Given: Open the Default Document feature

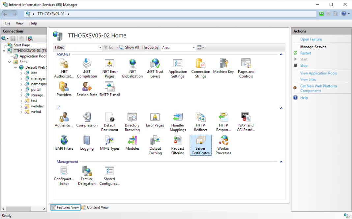Looking at the screenshot, I should 109,122.
